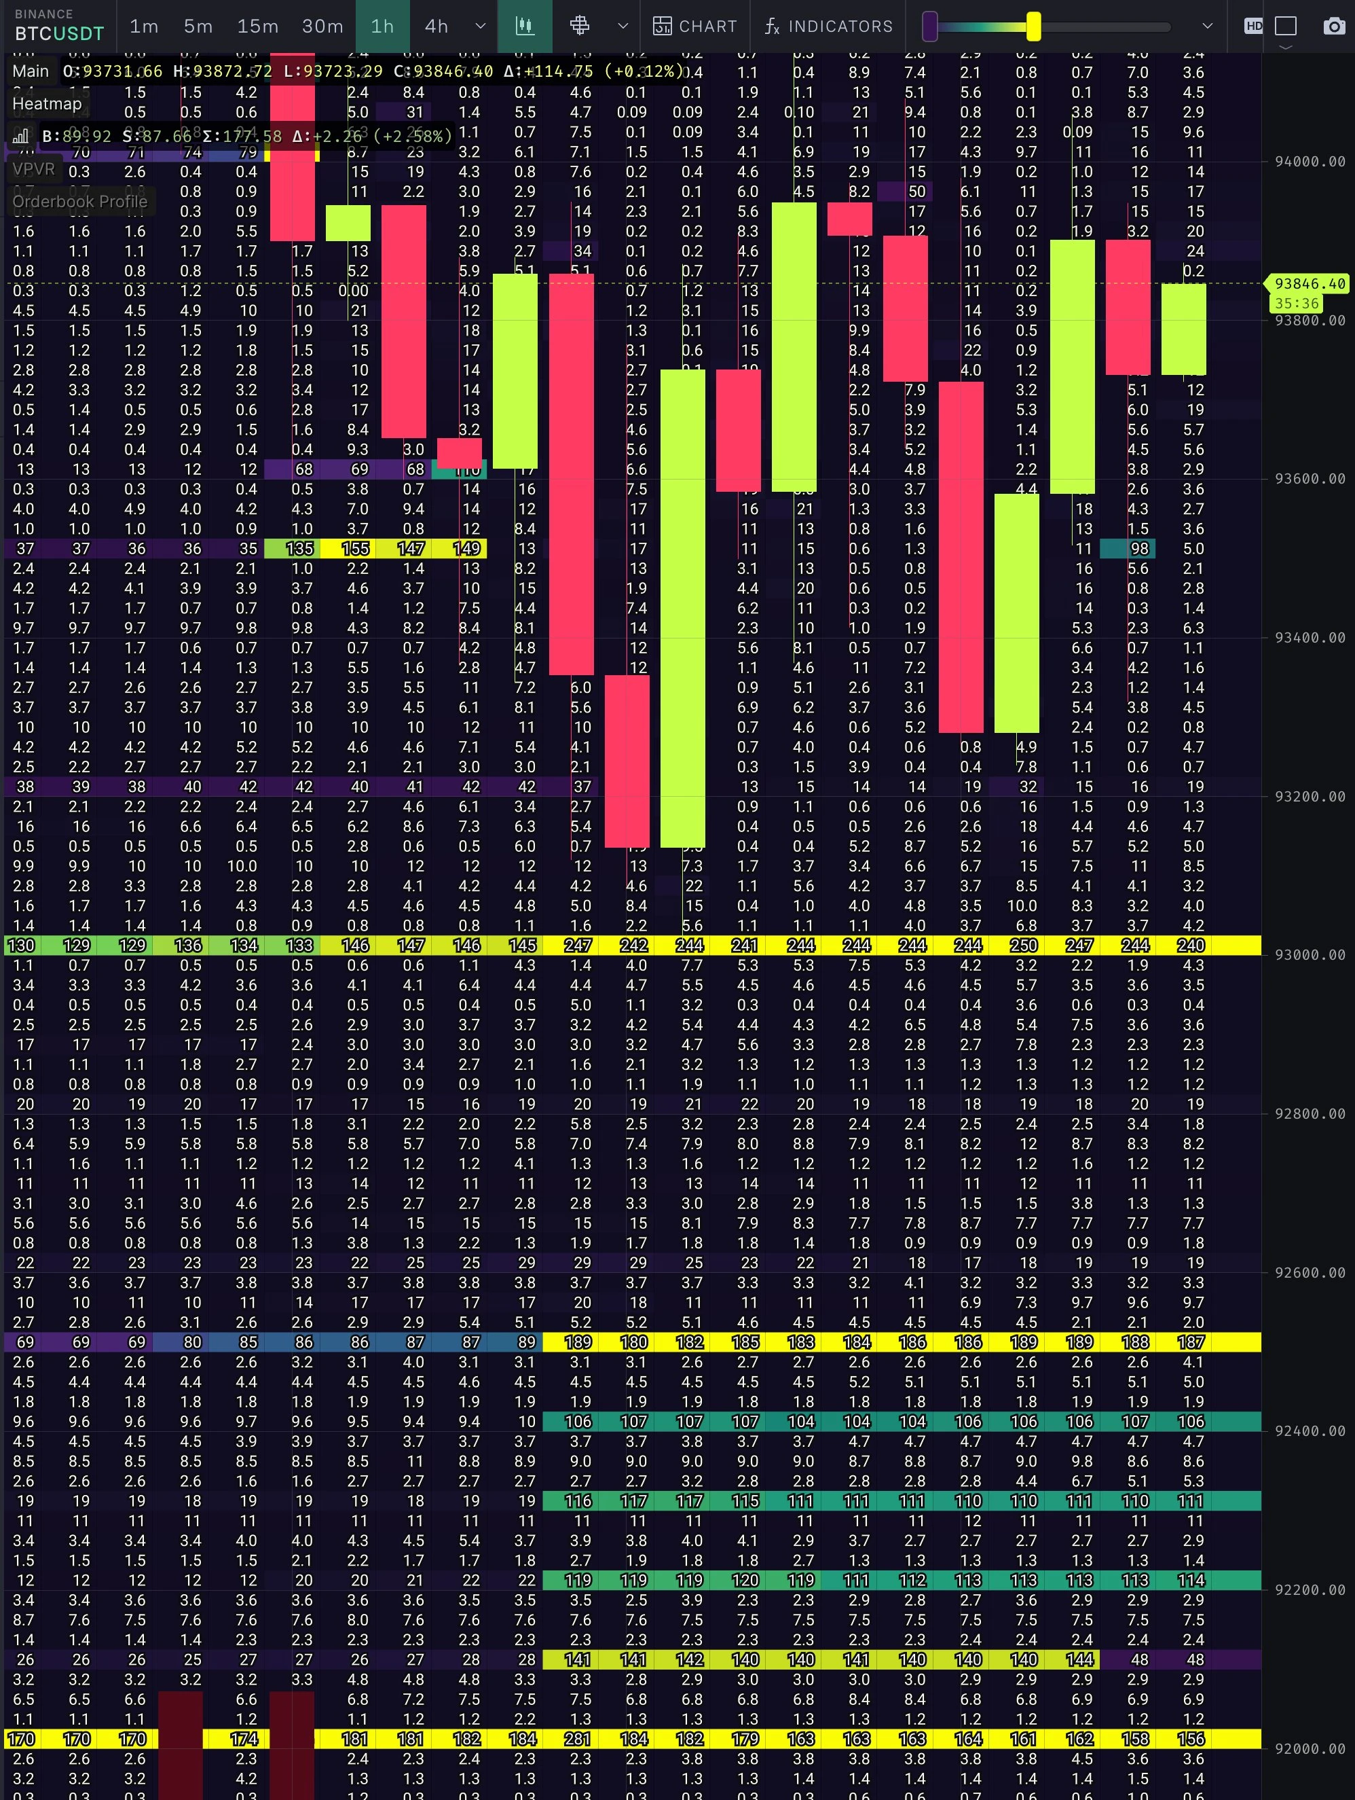
Task: Click the yellow heatmap intensity slider handle
Action: pos(1033,26)
